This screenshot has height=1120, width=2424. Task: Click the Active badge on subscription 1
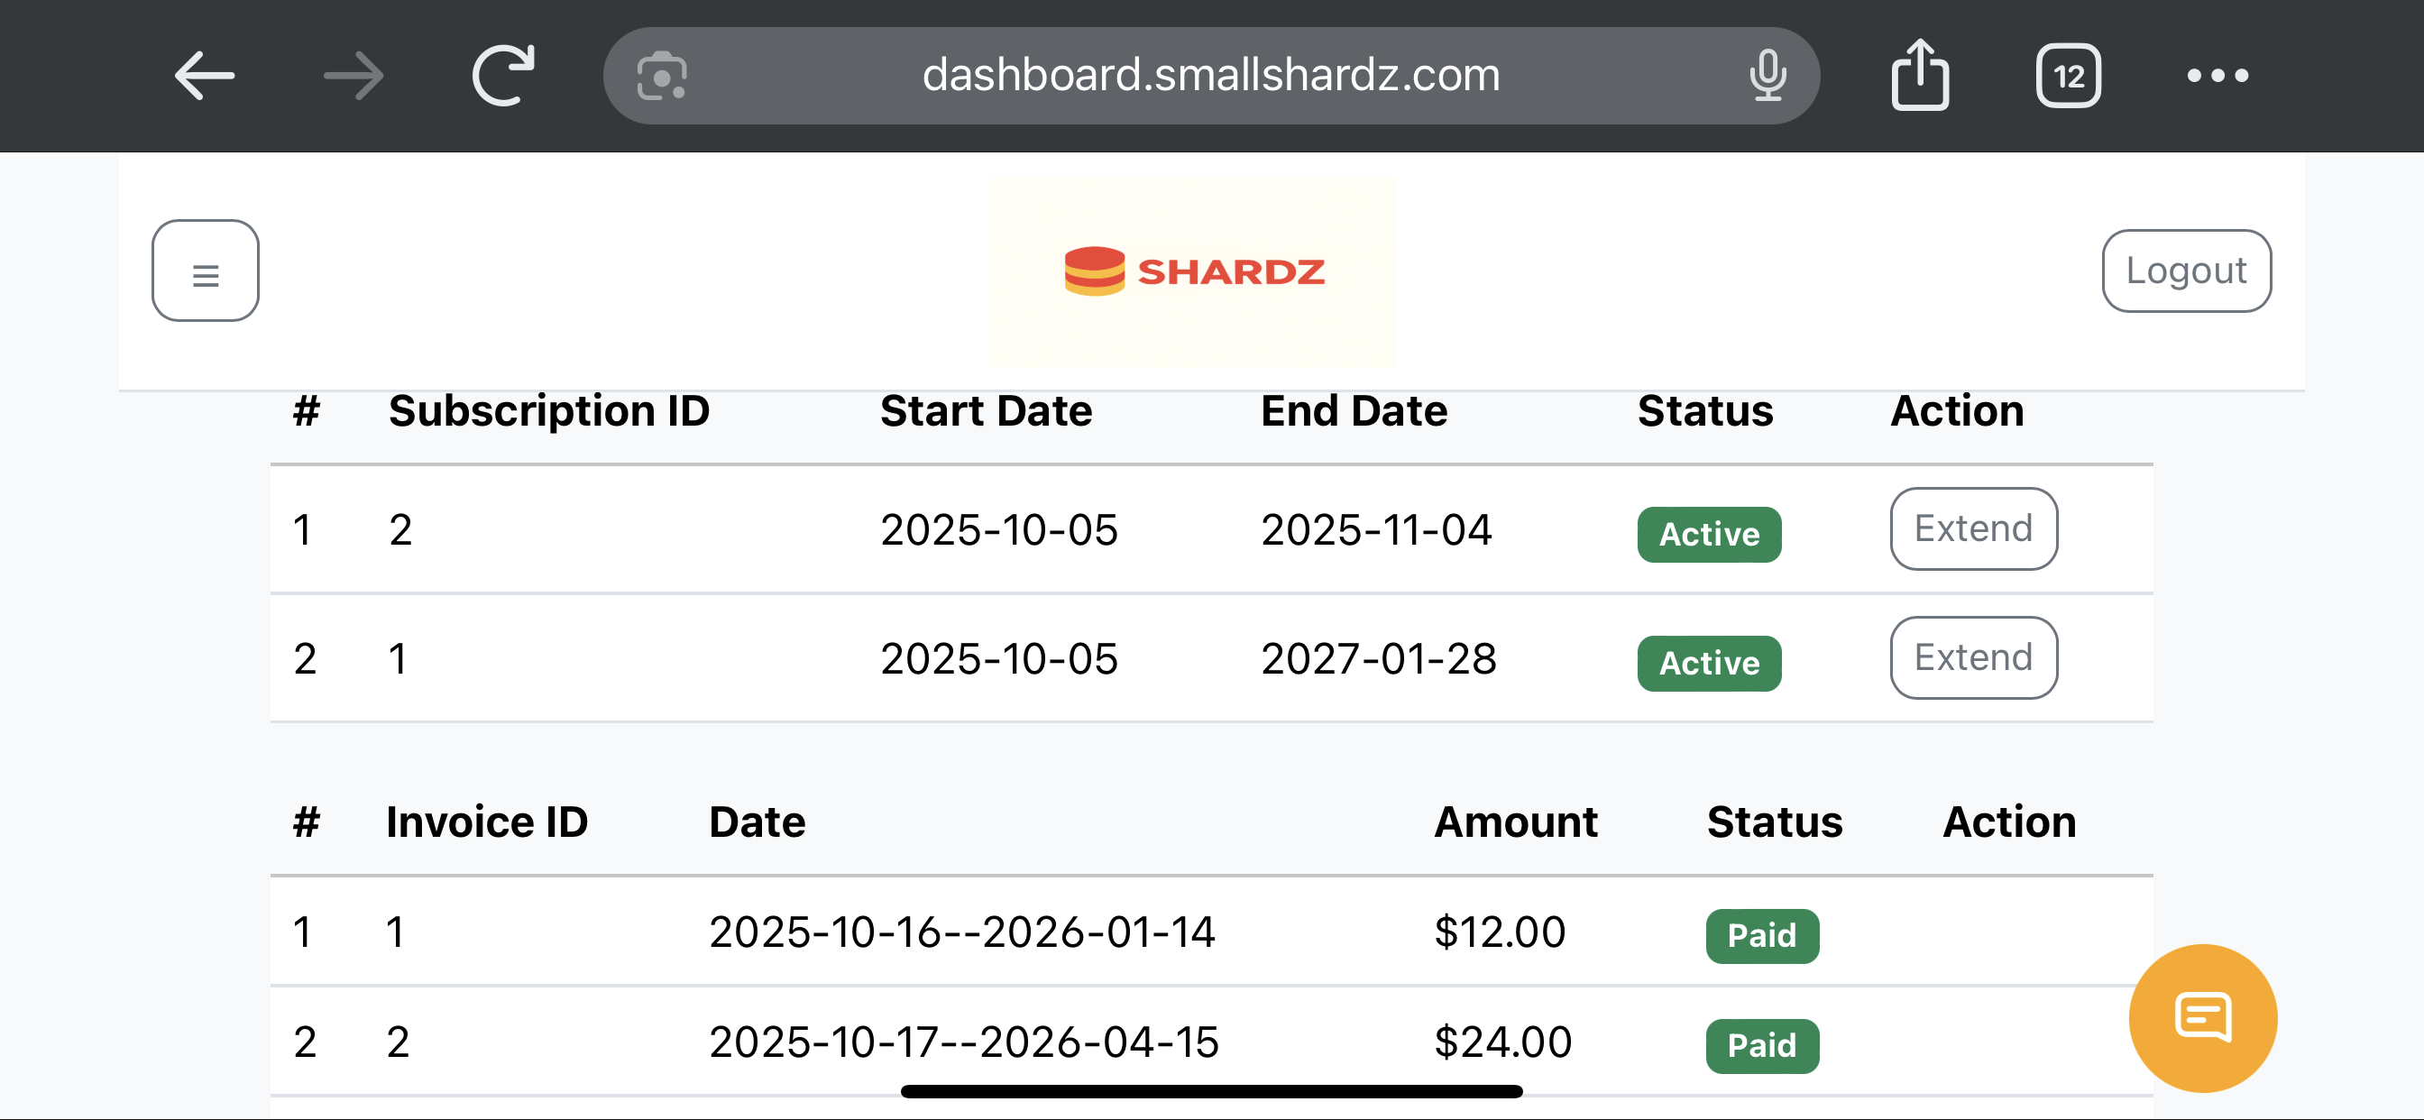coord(1709,534)
